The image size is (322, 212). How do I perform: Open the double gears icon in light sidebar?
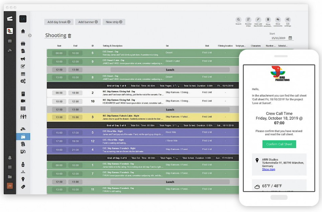pyautogui.click(x=23, y=81)
